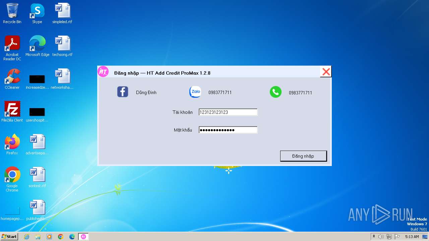The width and height of the screenshot is (429, 241).
Task: Select the Google Chrome desktop shortcut
Action: (12, 179)
